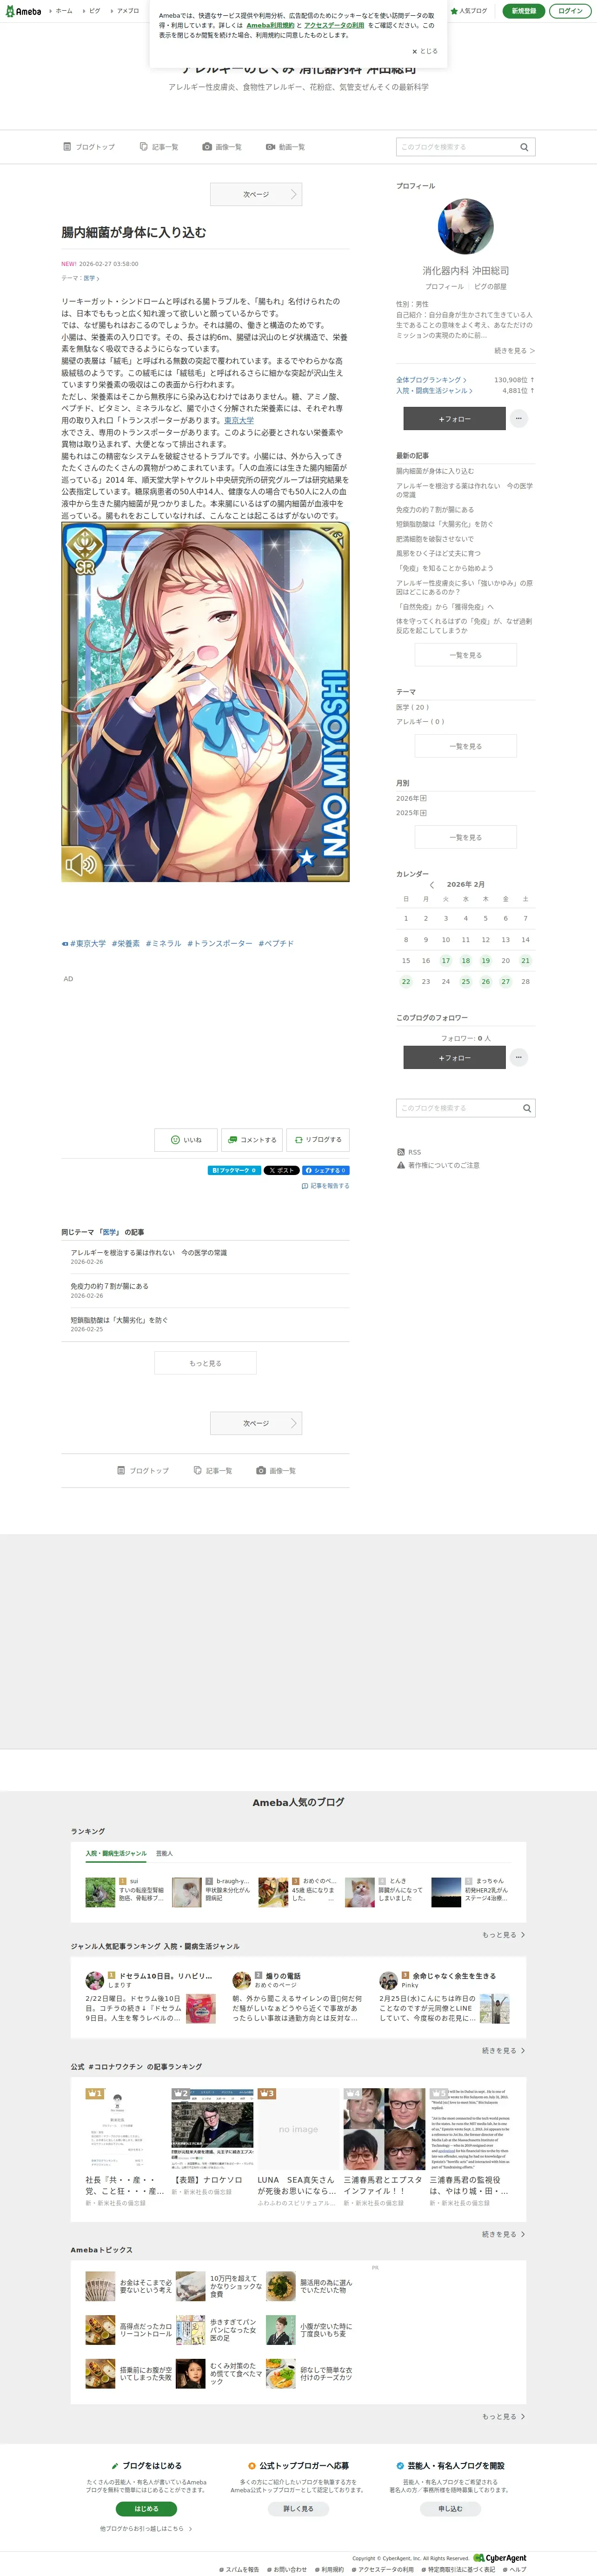Open the ブログトップ nav item under the blog title
The width and height of the screenshot is (597, 2576).
click(89, 147)
